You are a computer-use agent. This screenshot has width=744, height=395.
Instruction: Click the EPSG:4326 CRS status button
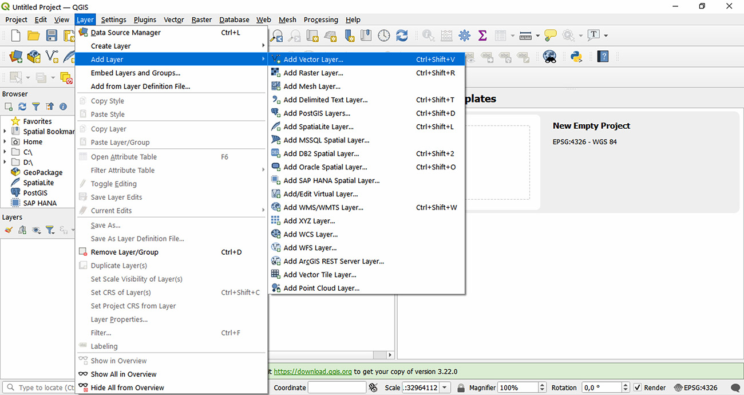point(695,388)
